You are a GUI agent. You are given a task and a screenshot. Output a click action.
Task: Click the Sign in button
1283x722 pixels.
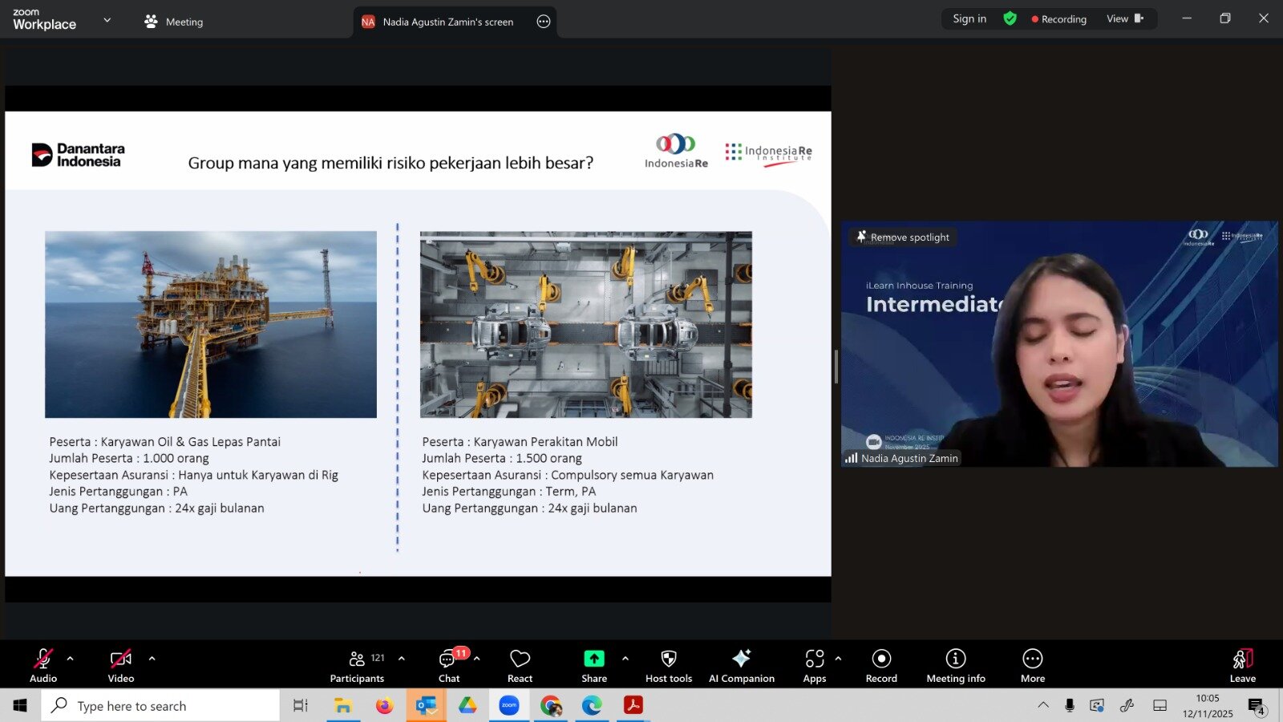point(969,19)
